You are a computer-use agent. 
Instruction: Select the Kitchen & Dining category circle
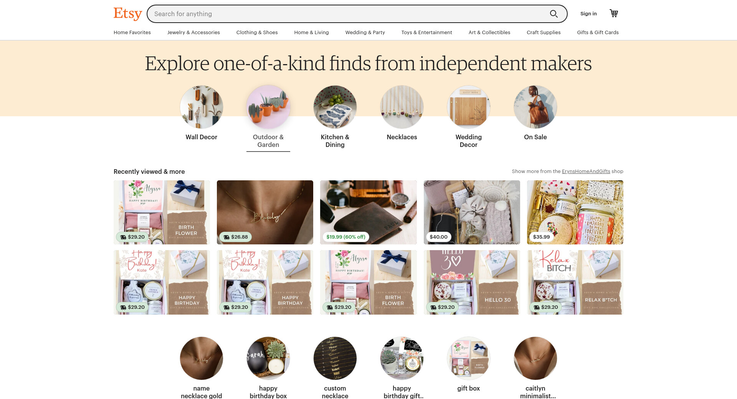335,107
